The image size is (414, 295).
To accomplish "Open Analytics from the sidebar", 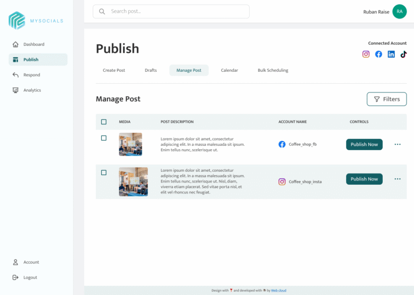I will click(32, 90).
